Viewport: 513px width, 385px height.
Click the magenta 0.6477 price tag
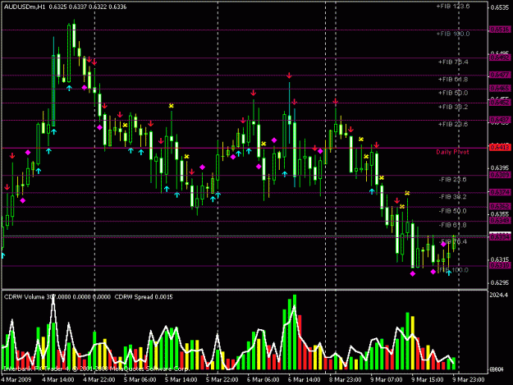(x=500, y=75)
